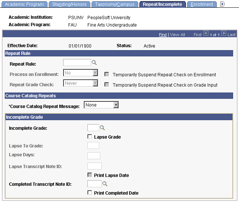
Task: Click the PSUNV institution code
Action: point(76,18)
